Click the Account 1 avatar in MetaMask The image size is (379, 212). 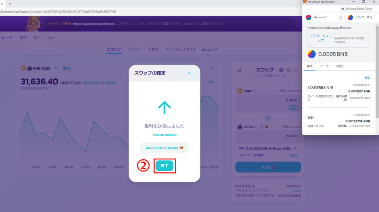coord(308,17)
